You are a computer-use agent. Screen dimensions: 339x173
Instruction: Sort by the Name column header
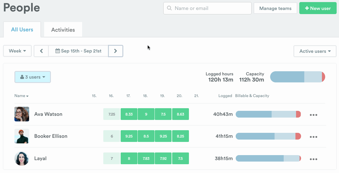click(x=21, y=96)
